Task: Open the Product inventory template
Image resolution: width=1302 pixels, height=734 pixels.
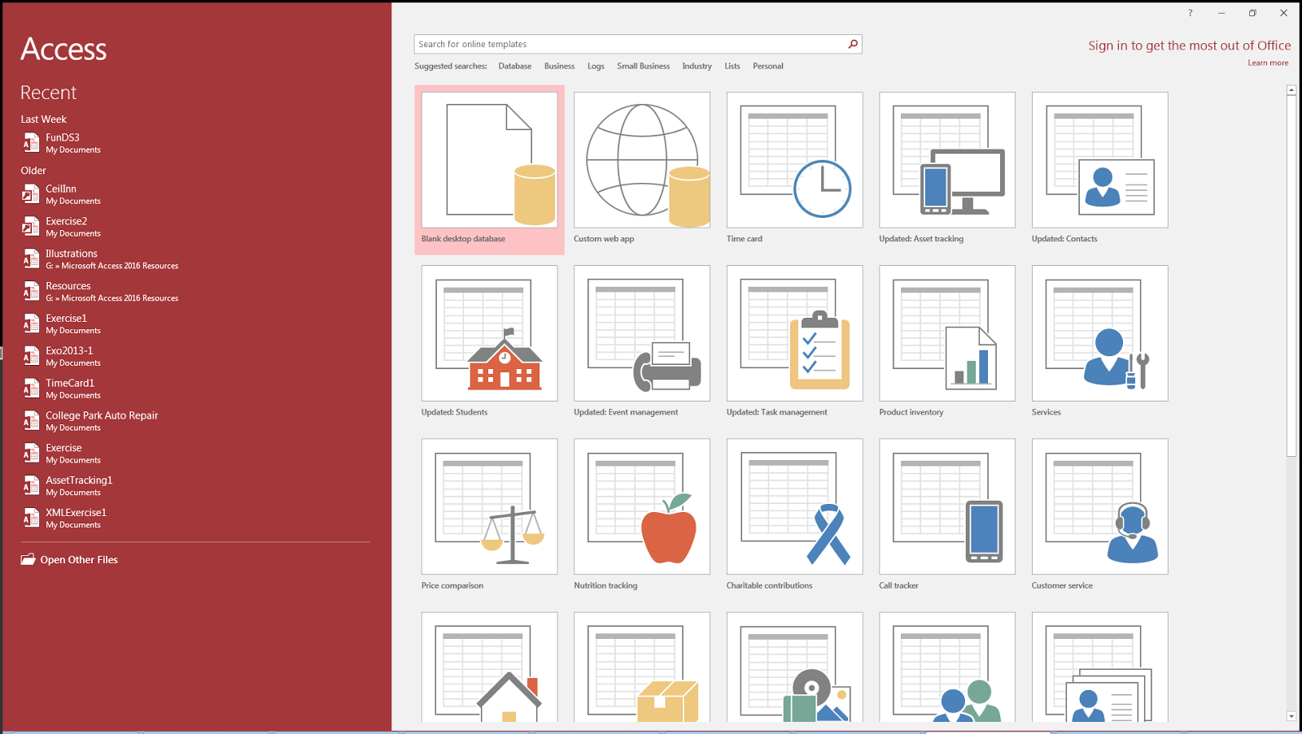Action: (946, 333)
